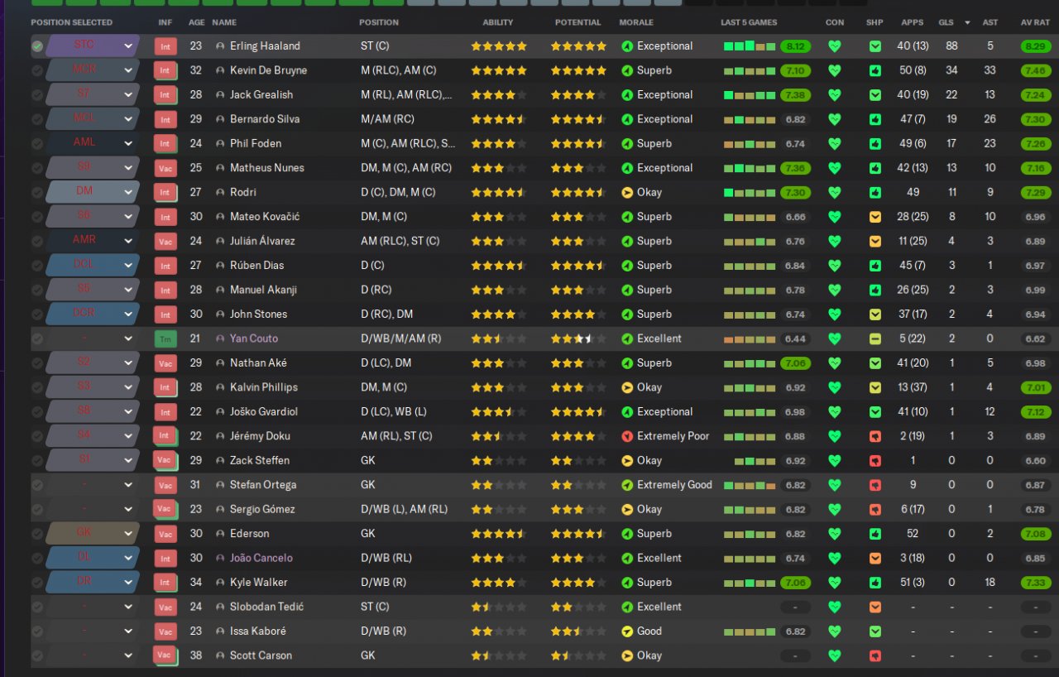
Task: Click Kyle Walker's 7.33 average rating badge
Action: click(1036, 583)
